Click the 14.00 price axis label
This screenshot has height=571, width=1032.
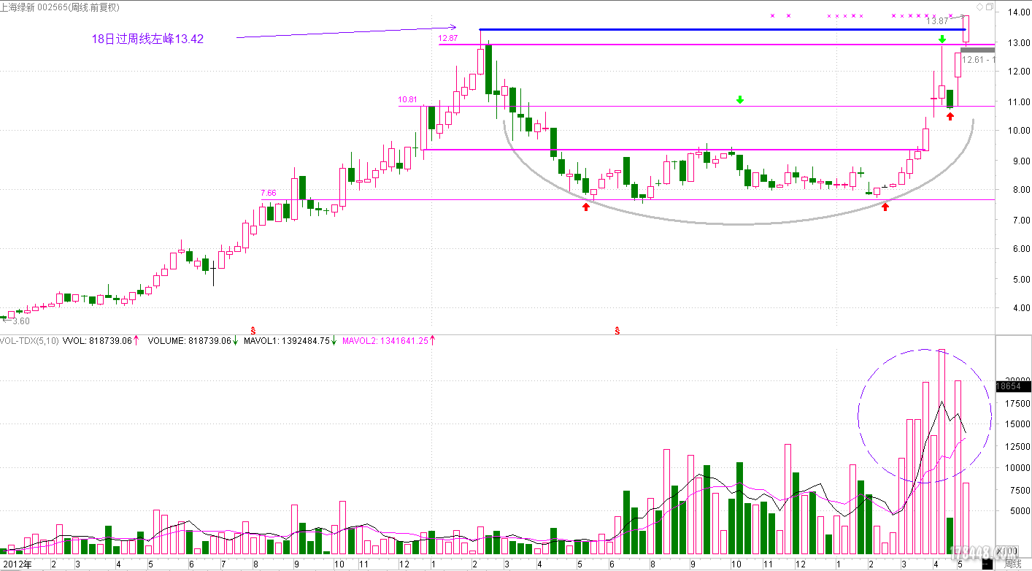pos(1017,12)
